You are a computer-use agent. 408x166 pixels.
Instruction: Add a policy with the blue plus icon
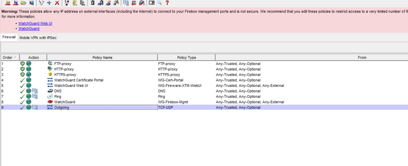tap(49, 3)
